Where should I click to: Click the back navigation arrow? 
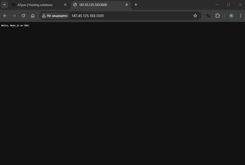pos(5,16)
